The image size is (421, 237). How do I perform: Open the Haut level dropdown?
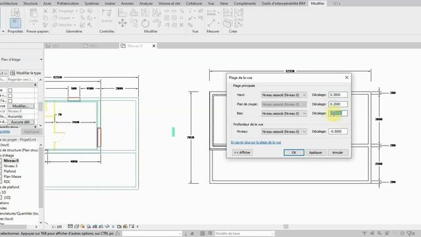click(284, 95)
